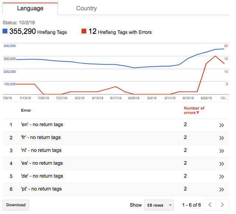Sort by Number of errors column

[x=194, y=110]
